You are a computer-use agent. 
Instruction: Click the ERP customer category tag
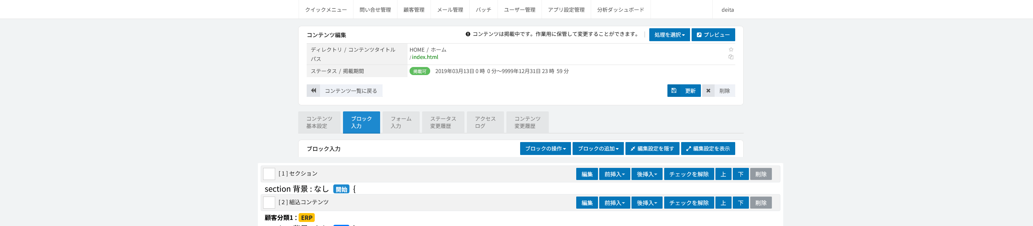tap(307, 218)
